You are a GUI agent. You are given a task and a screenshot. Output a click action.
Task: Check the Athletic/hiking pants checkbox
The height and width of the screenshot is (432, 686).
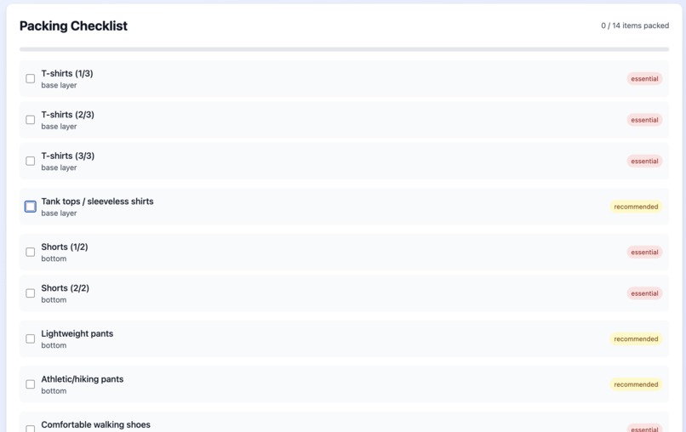click(x=30, y=384)
